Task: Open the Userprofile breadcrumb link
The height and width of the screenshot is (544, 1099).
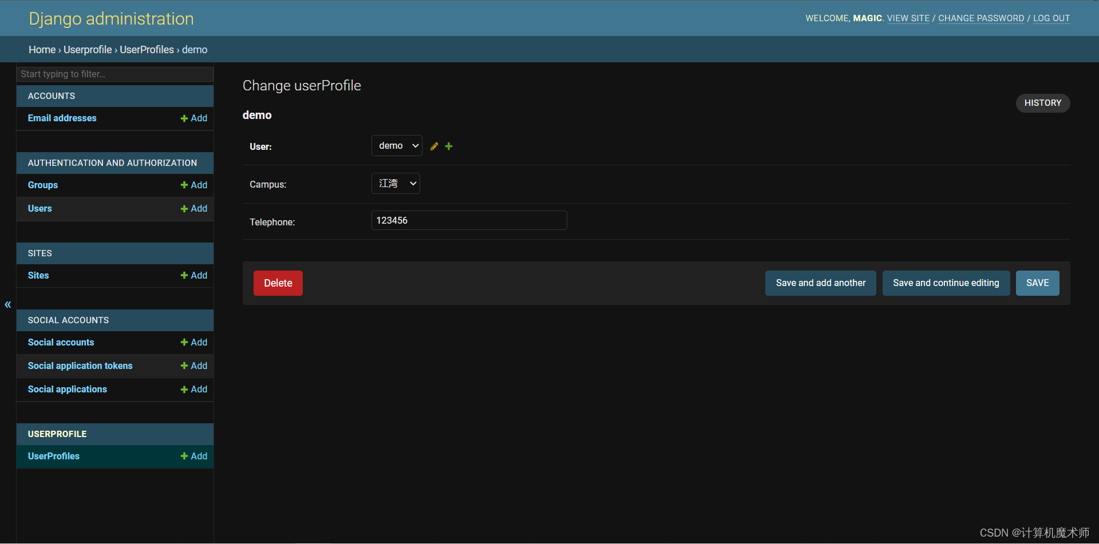Action: (x=88, y=50)
